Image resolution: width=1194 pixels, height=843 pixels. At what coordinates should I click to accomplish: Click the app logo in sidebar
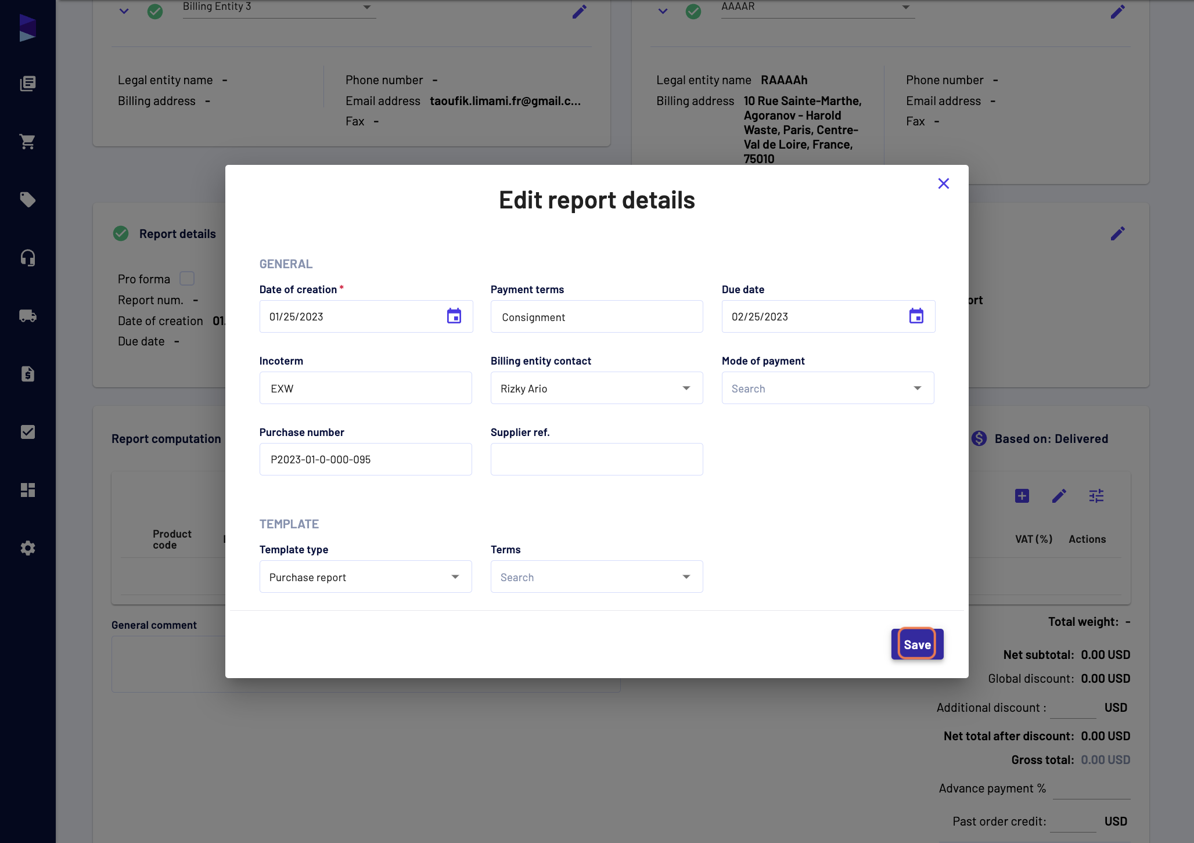pos(27,28)
